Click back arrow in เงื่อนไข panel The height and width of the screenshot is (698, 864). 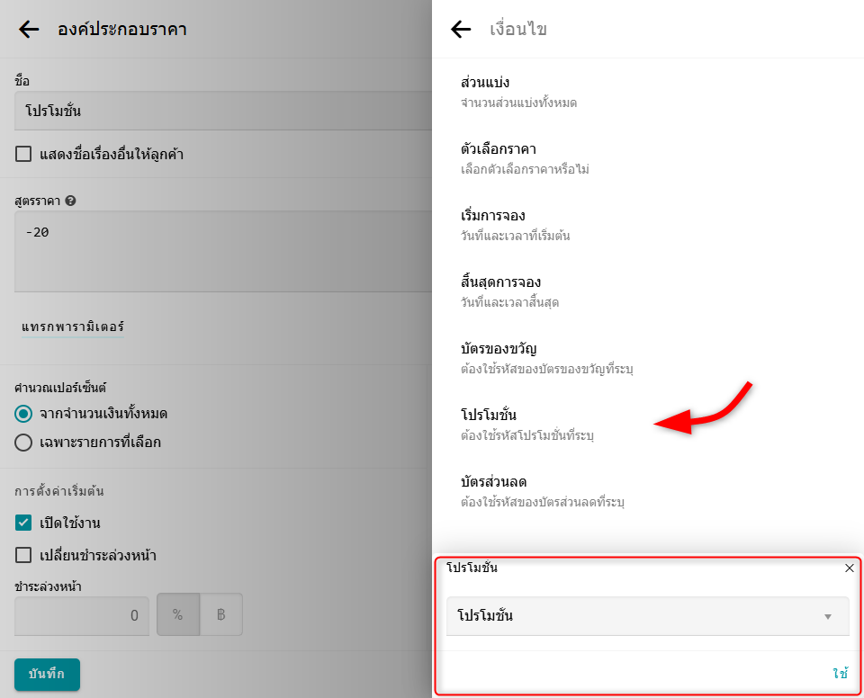click(461, 30)
